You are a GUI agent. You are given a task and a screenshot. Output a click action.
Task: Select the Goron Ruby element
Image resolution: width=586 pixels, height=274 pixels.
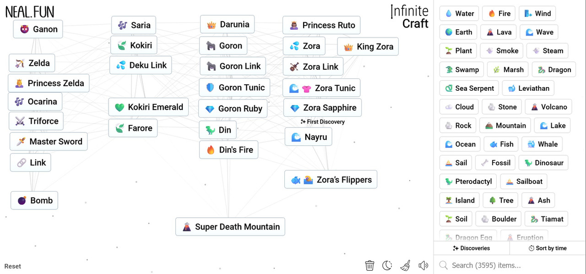tap(233, 109)
